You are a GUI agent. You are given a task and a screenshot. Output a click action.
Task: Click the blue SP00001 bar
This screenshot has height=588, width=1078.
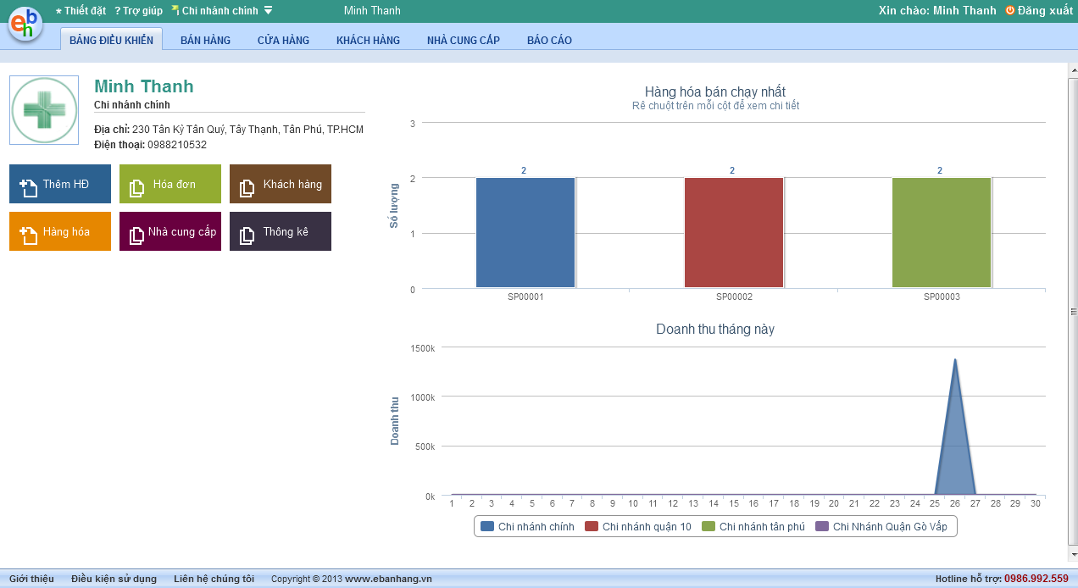tap(525, 232)
